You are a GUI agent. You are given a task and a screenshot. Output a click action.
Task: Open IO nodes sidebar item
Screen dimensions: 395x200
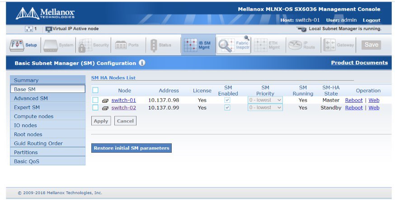pyautogui.click(x=47, y=125)
